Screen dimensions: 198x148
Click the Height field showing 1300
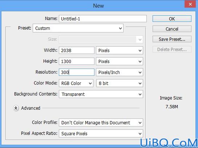click(77, 61)
